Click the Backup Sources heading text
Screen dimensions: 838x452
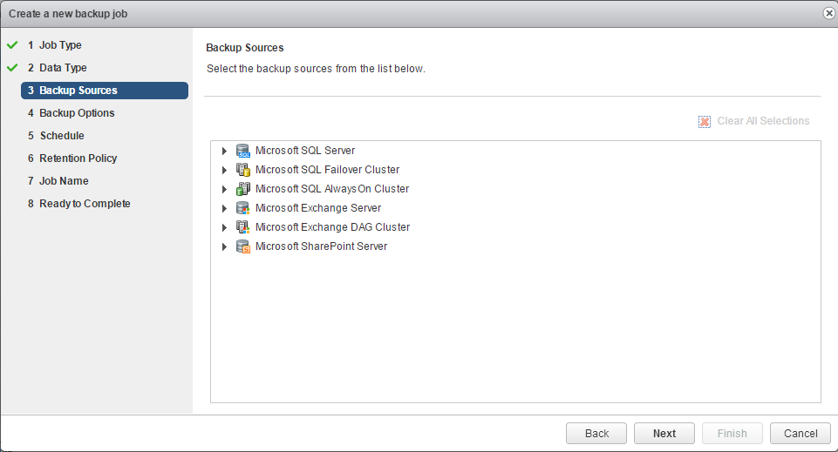(x=245, y=48)
